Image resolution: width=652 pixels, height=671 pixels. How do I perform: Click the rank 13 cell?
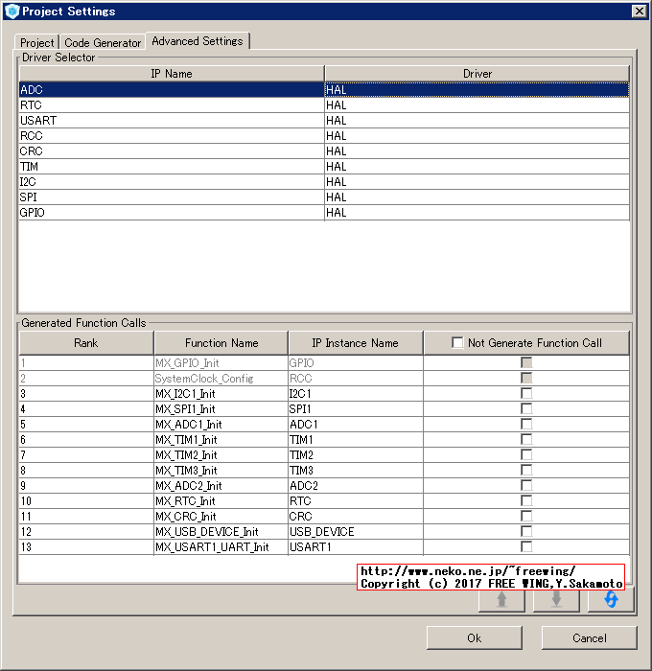click(x=86, y=547)
